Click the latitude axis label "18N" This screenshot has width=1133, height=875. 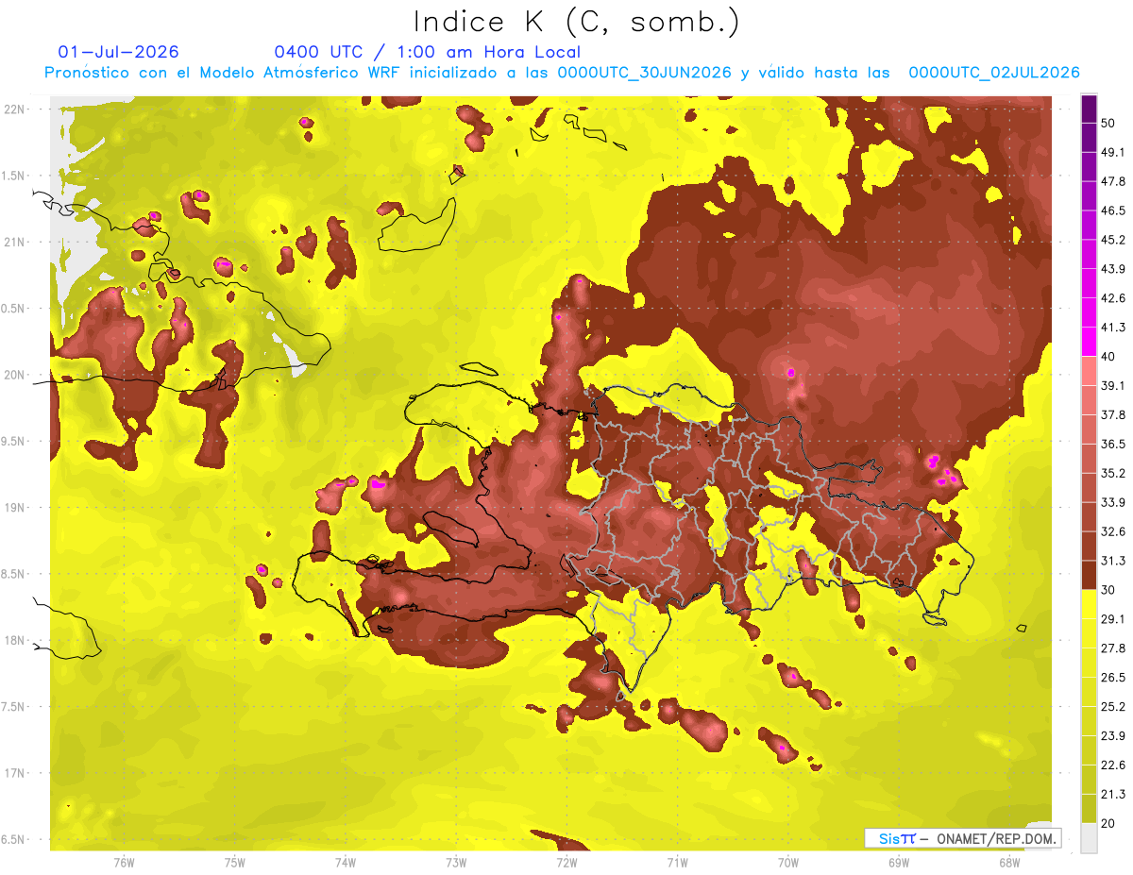point(15,640)
